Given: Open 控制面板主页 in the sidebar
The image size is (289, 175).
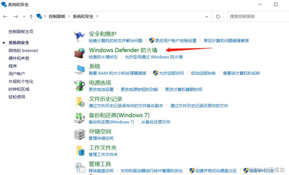Looking at the screenshot, I should coord(21,31).
